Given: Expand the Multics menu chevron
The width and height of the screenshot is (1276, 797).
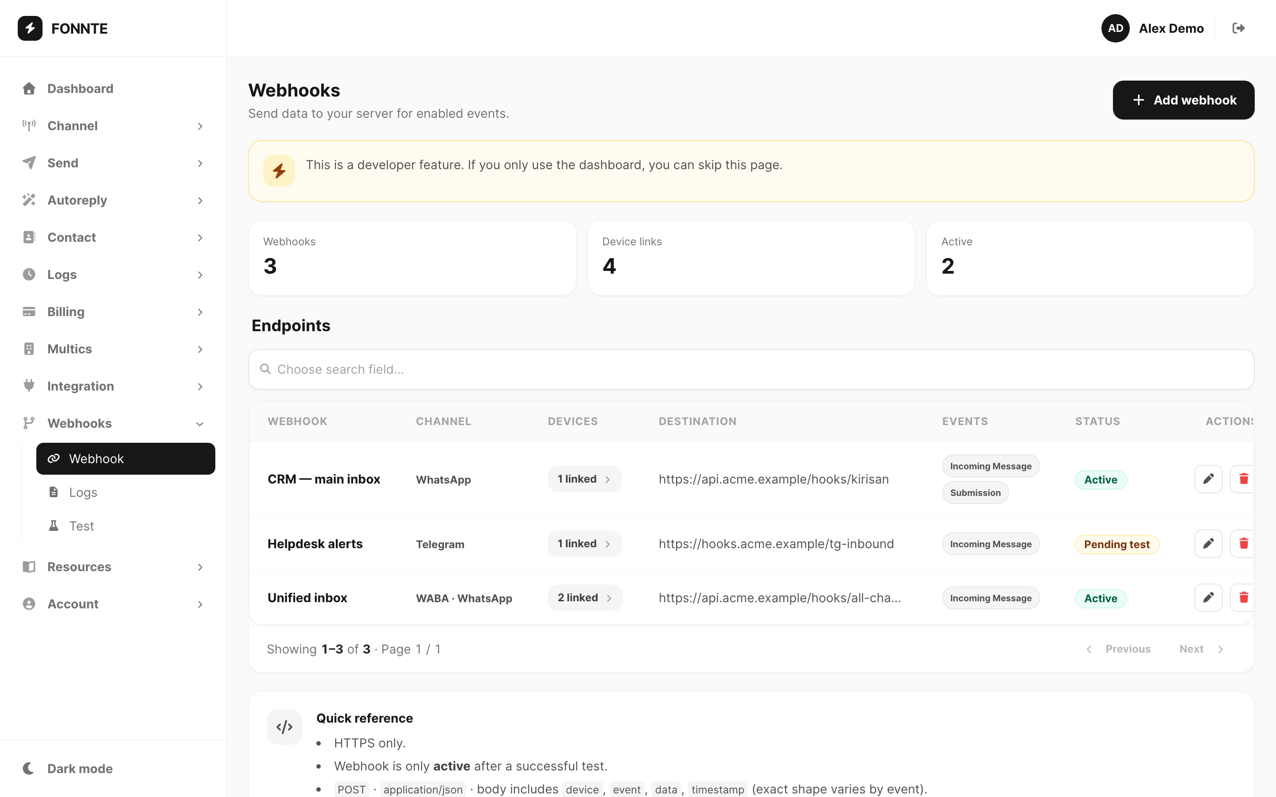Looking at the screenshot, I should point(200,349).
